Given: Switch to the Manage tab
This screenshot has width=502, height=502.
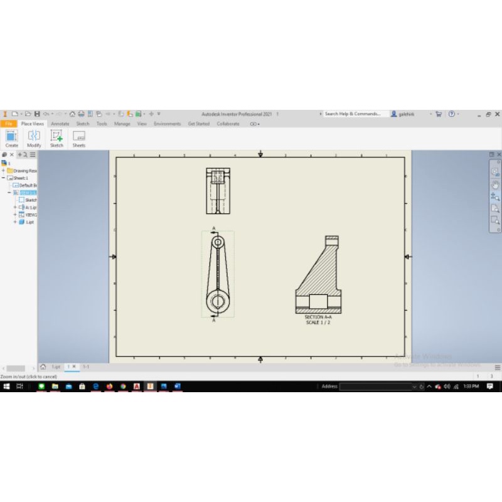Looking at the screenshot, I should [122, 124].
